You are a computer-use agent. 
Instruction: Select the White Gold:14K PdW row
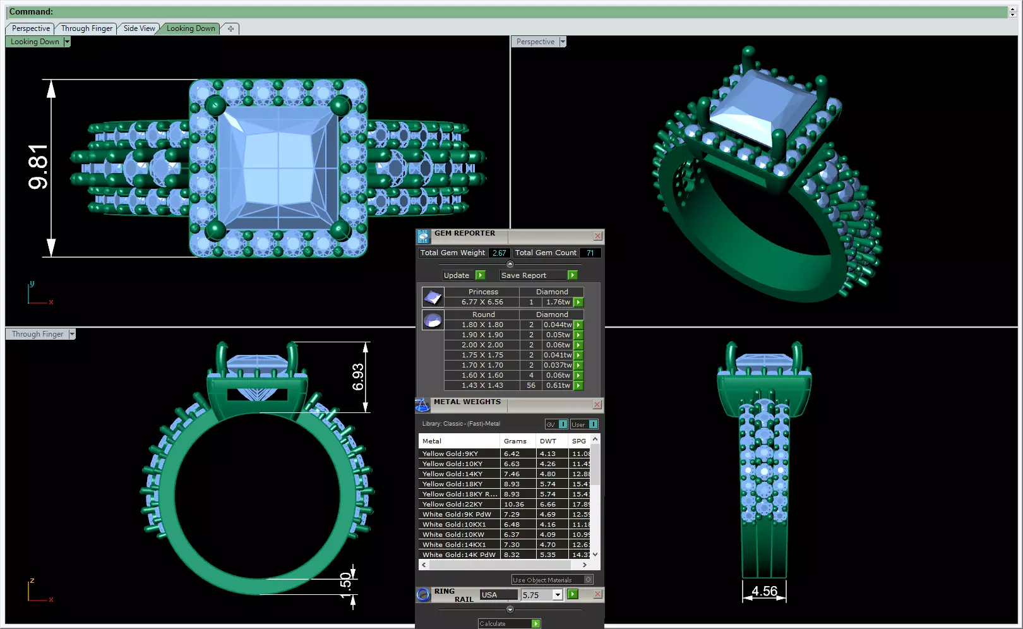pyautogui.click(x=505, y=555)
